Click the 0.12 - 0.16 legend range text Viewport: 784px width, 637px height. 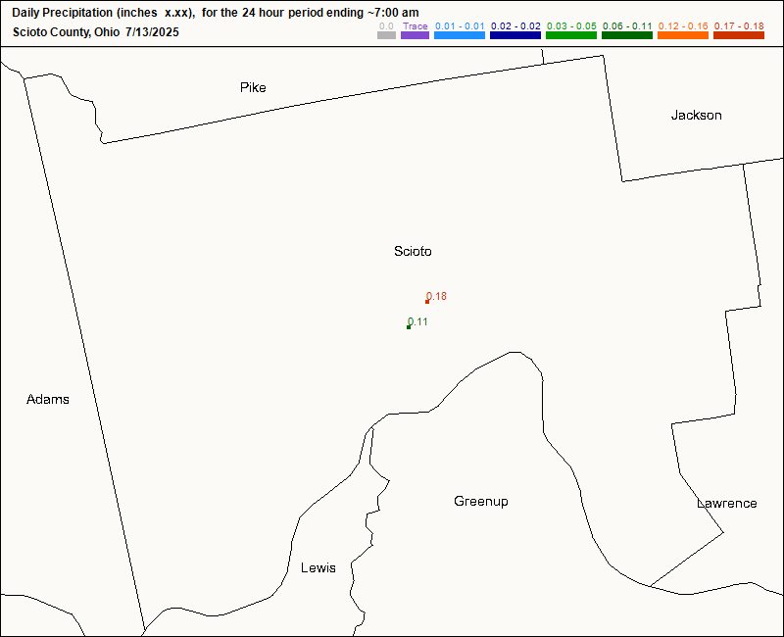click(683, 26)
